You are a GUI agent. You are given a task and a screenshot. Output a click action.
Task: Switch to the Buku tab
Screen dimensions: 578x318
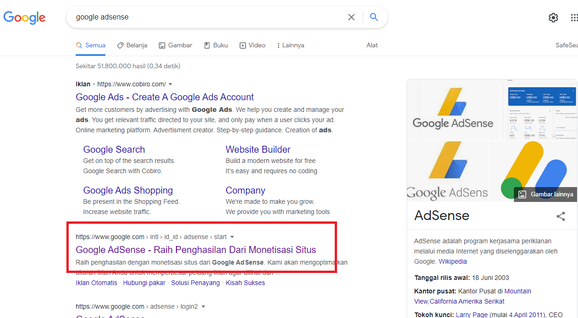pyautogui.click(x=216, y=45)
